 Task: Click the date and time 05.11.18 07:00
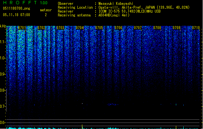click(x=16, y=15)
